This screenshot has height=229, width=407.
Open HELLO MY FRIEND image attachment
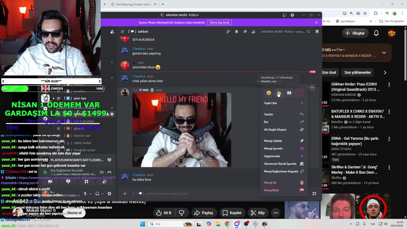(x=182, y=130)
